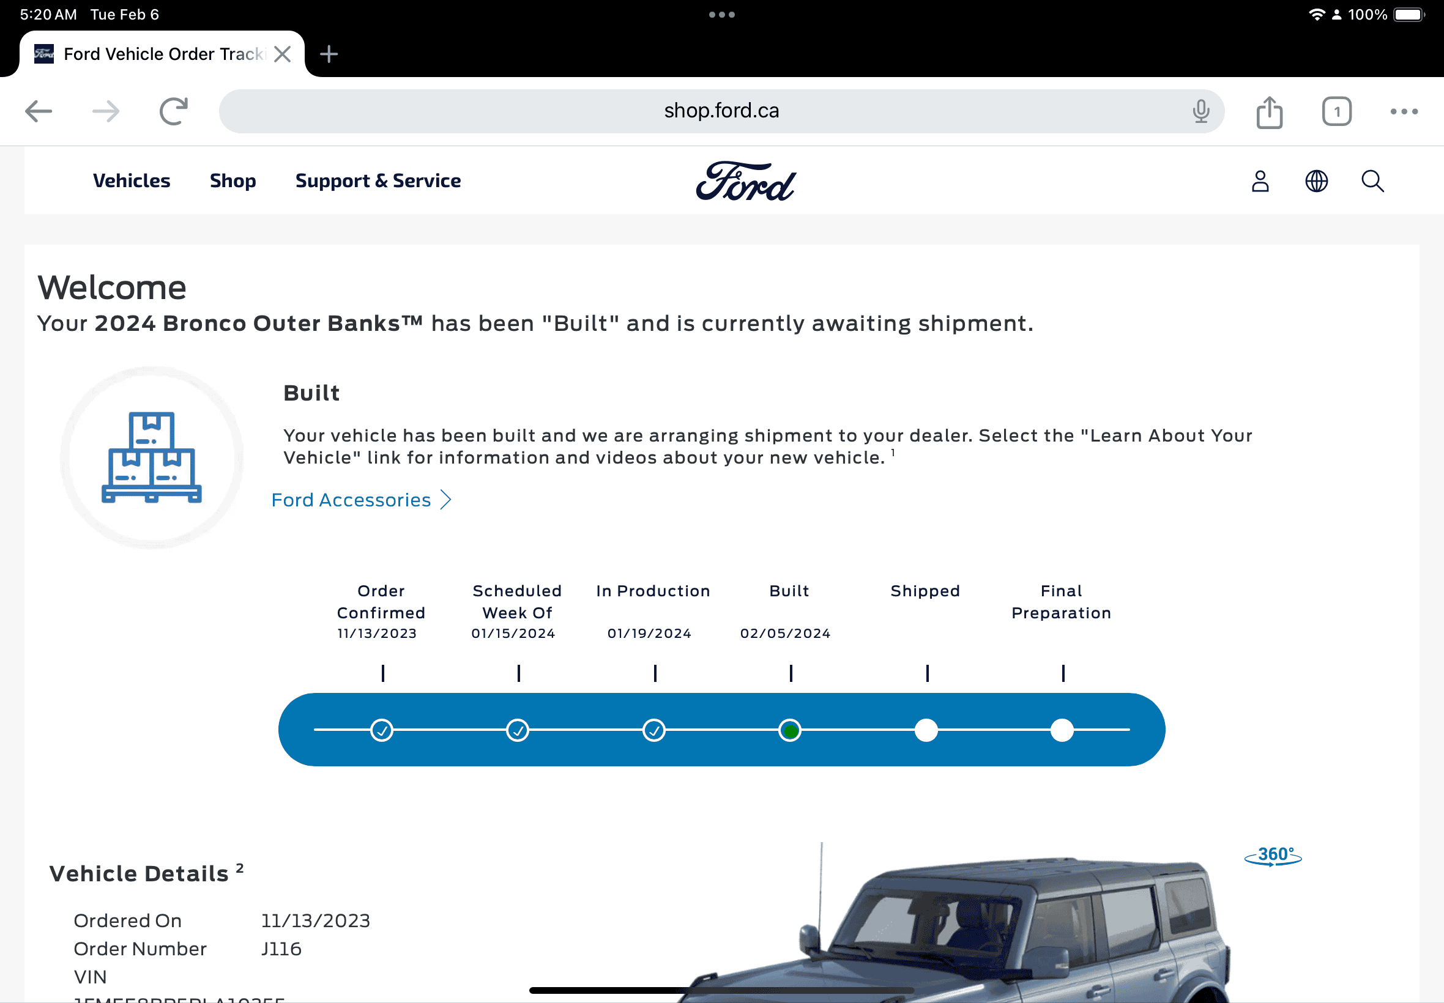1444x1003 pixels.
Task: Click the Built status boxes icon
Action: (x=152, y=457)
